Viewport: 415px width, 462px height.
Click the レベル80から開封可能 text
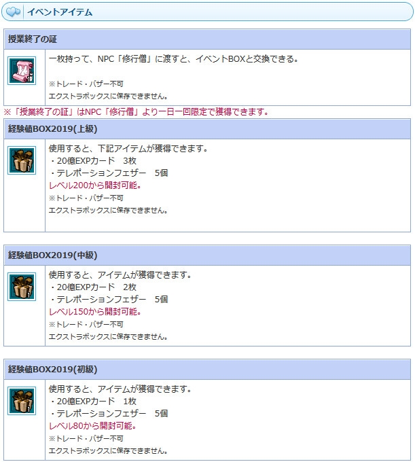click(92, 426)
